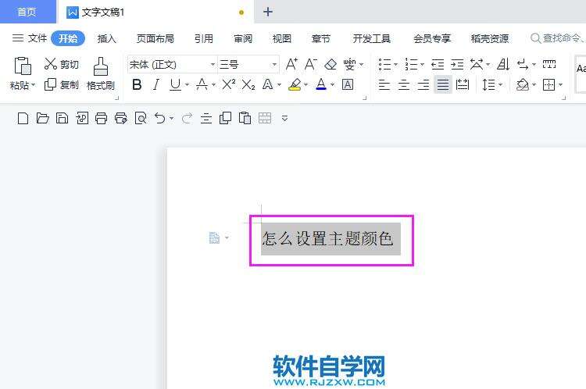Toggle strikethrough A formatting
The height and width of the screenshot is (389, 586).
(x=202, y=85)
